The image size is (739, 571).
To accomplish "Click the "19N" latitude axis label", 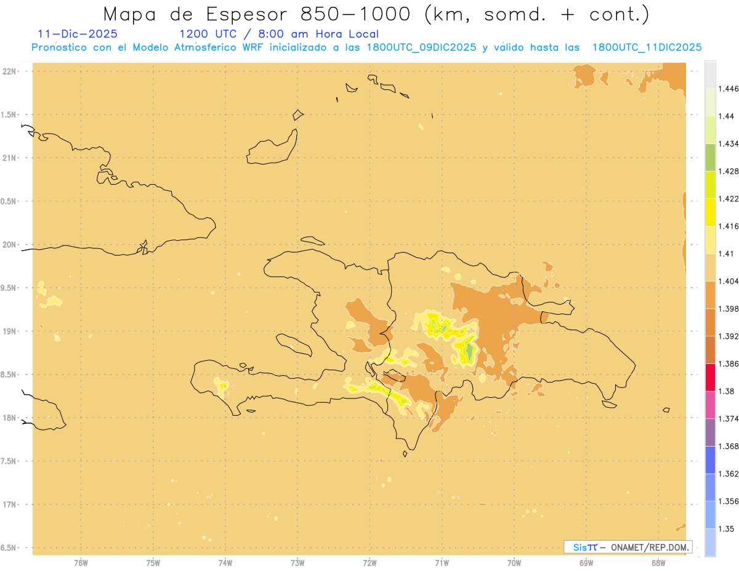I will click(x=10, y=331).
